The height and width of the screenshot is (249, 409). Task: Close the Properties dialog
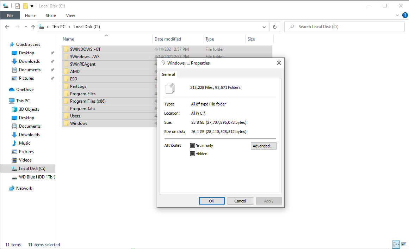tap(279, 63)
